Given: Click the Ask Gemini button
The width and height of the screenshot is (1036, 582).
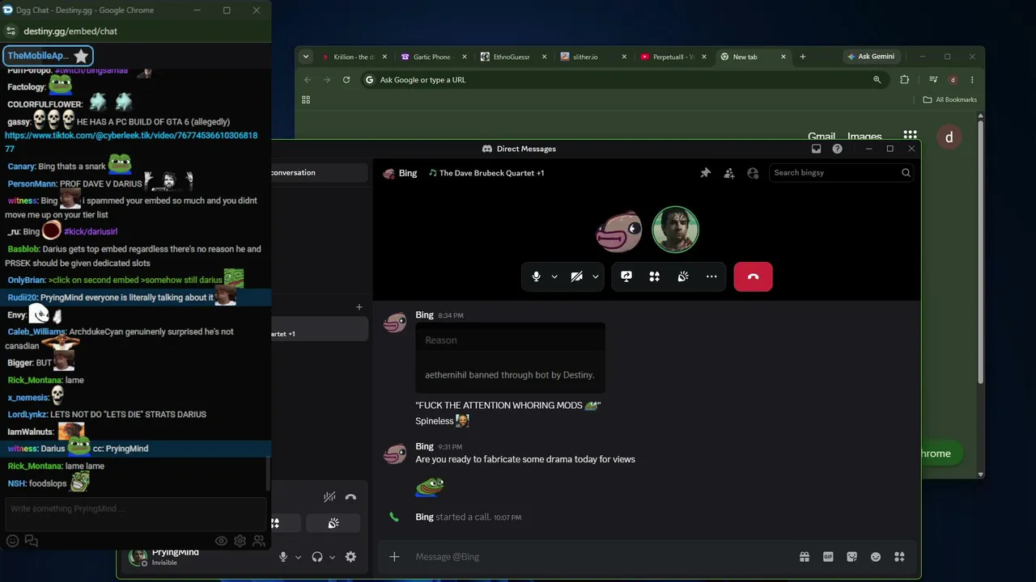Looking at the screenshot, I should 871,57.
